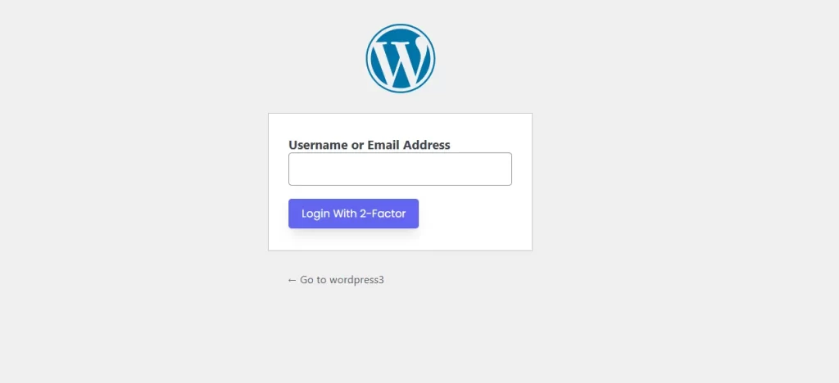Viewport: 839px width, 383px height.
Task: Focus the Username or Email Address field
Action: click(x=400, y=169)
